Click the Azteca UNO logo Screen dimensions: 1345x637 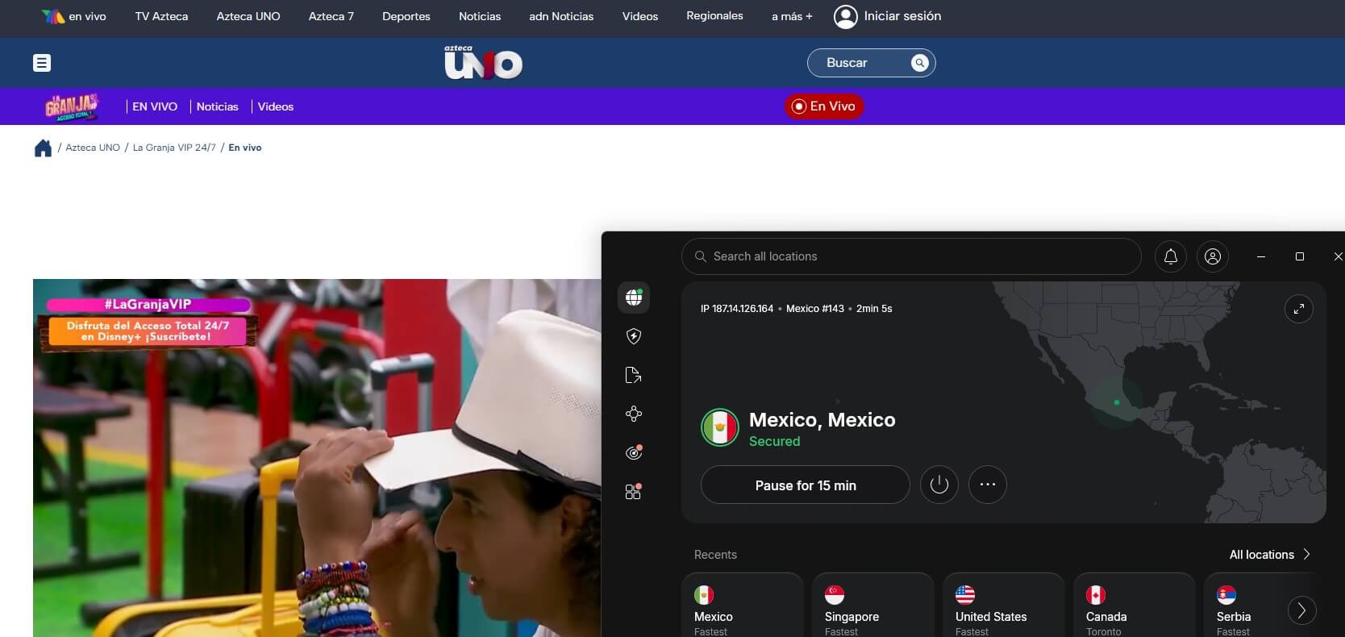tap(483, 62)
